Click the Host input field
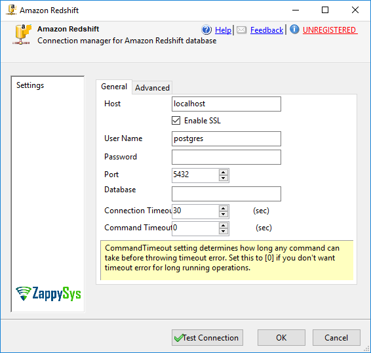The image size is (371, 353). click(226, 104)
